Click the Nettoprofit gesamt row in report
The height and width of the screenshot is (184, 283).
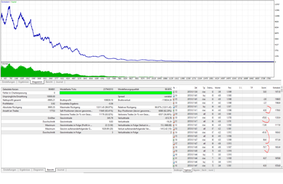[30, 100]
